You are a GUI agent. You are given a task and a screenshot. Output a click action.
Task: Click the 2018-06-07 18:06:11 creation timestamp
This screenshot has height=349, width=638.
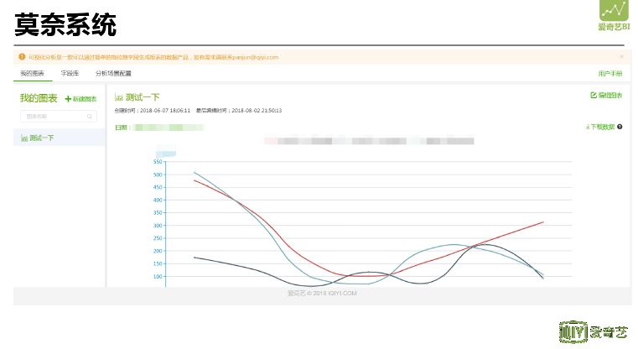[x=165, y=111]
